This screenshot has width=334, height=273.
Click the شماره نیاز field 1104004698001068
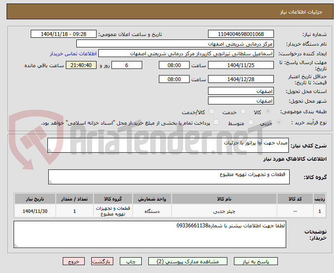[x=241, y=34]
